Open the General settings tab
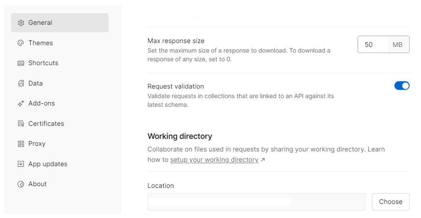421x218 pixels. (60, 22)
